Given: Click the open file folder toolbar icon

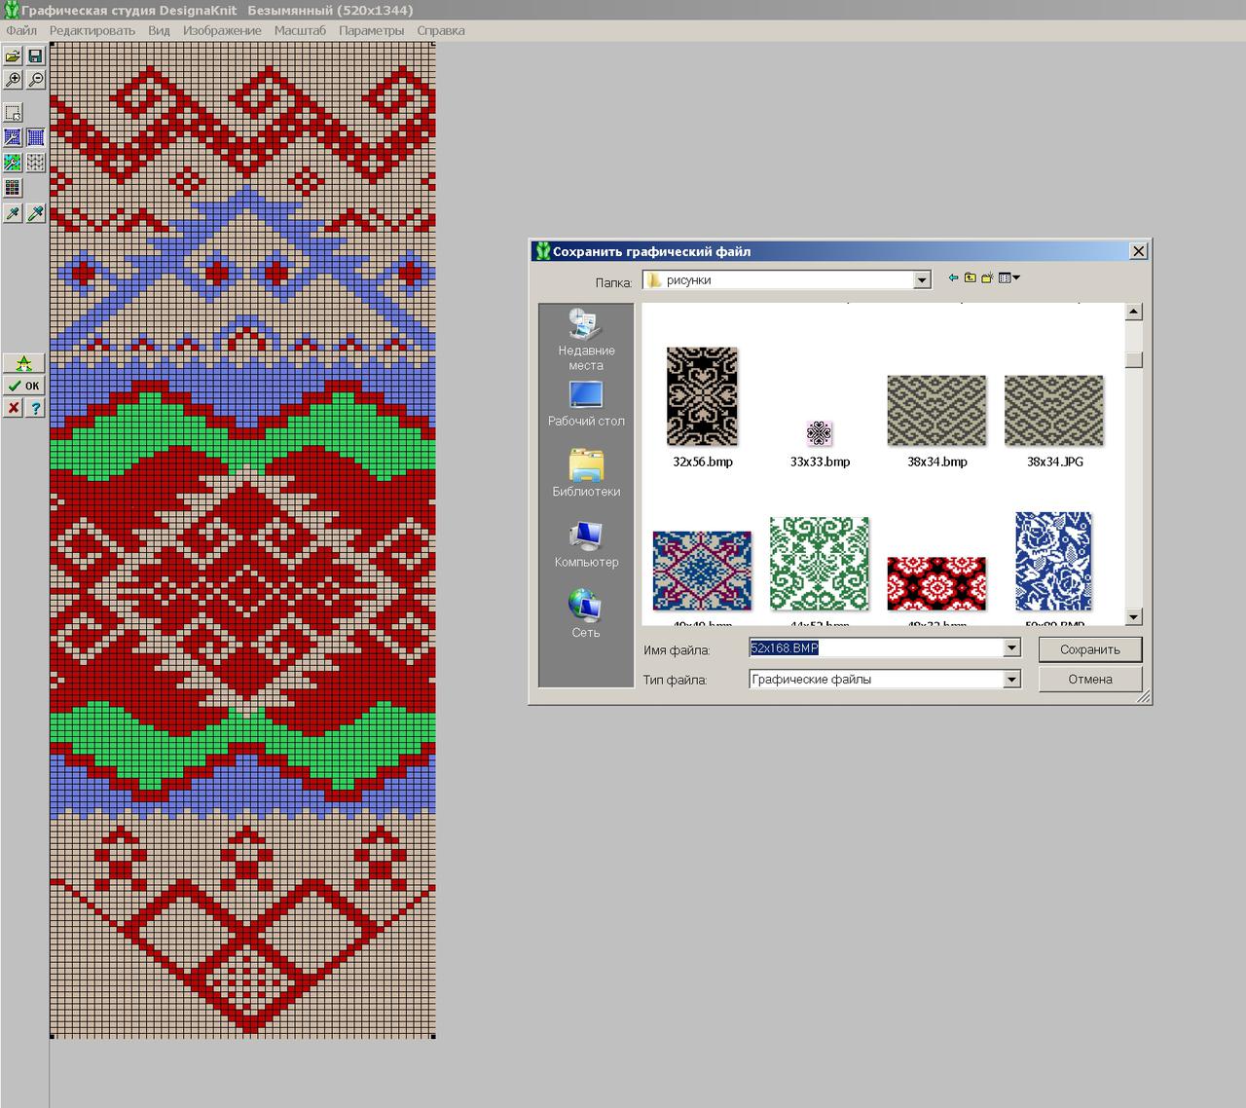Looking at the screenshot, I should coord(13,56).
